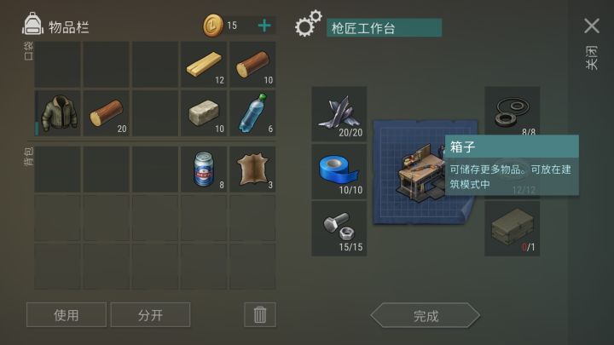Pick the stone block item

[x=204, y=113]
